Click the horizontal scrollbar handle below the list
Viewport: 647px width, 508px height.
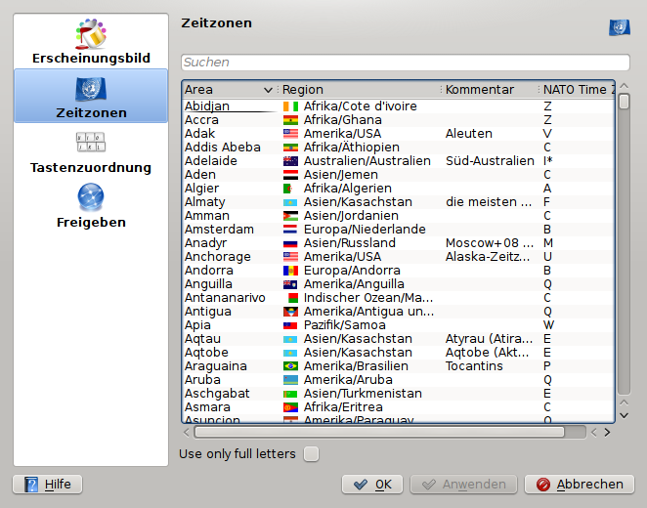(x=379, y=432)
